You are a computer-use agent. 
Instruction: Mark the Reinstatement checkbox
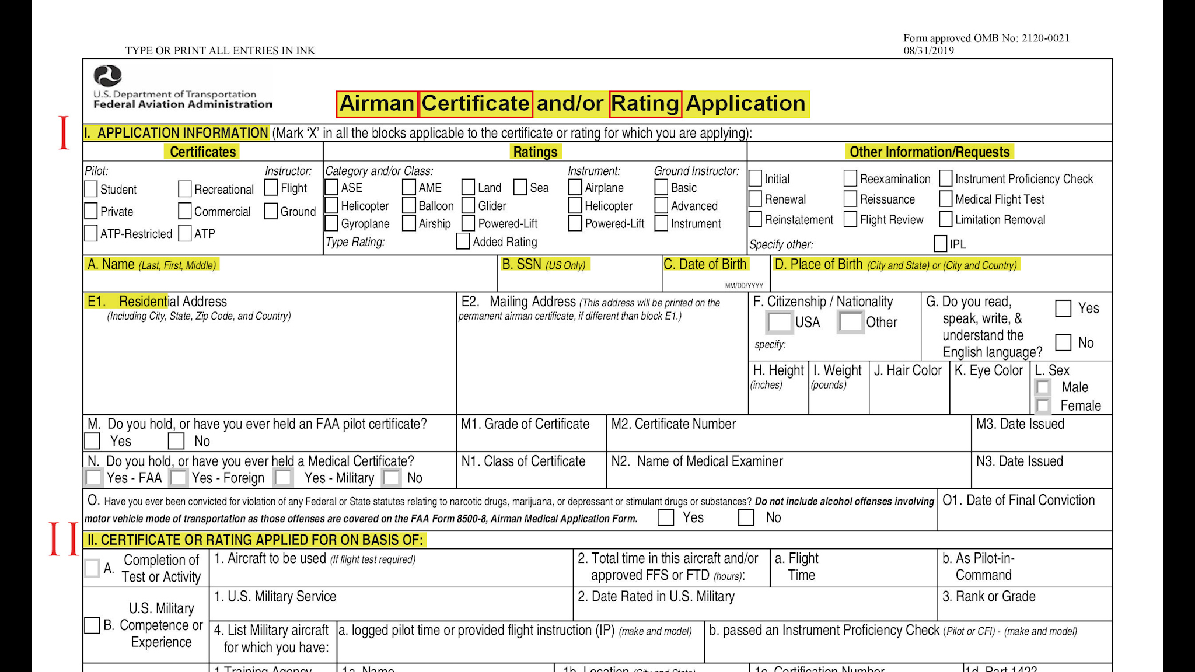click(x=755, y=219)
